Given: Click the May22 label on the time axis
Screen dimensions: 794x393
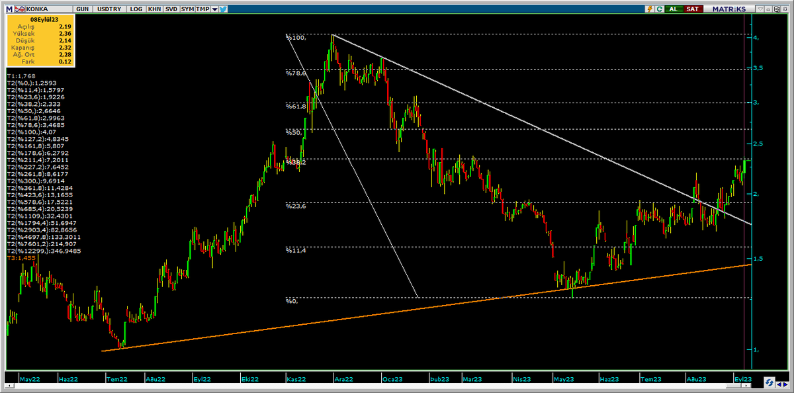Looking at the screenshot, I should 30,379.
